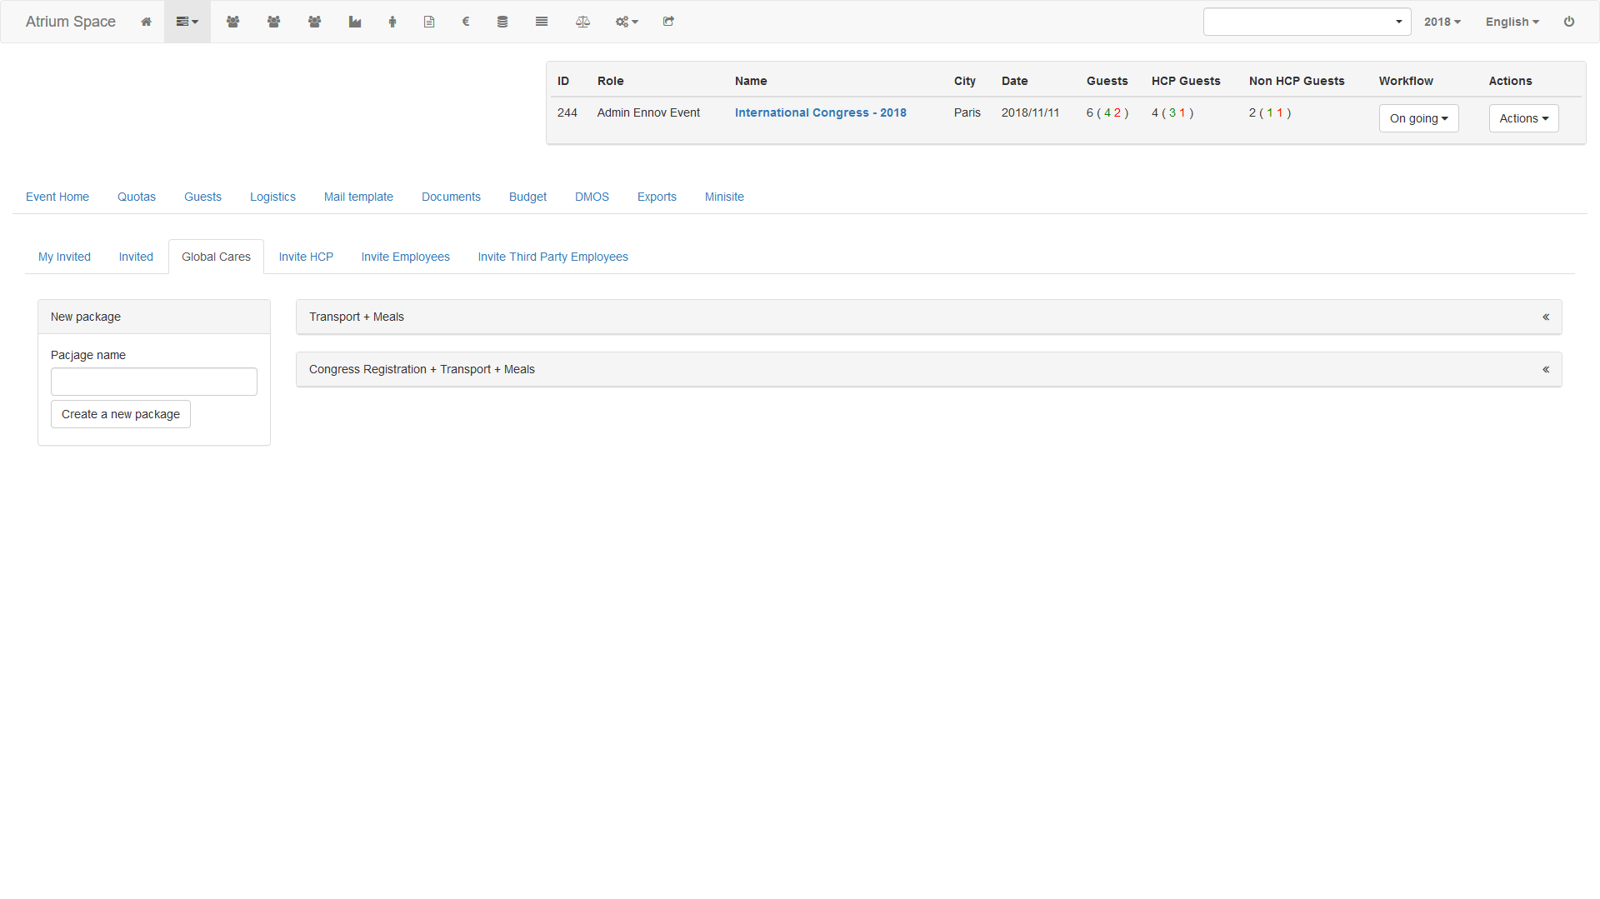The image size is (1600, 899).
Task: Click the Workflow column header
Action: click(x=1406, y=81)
